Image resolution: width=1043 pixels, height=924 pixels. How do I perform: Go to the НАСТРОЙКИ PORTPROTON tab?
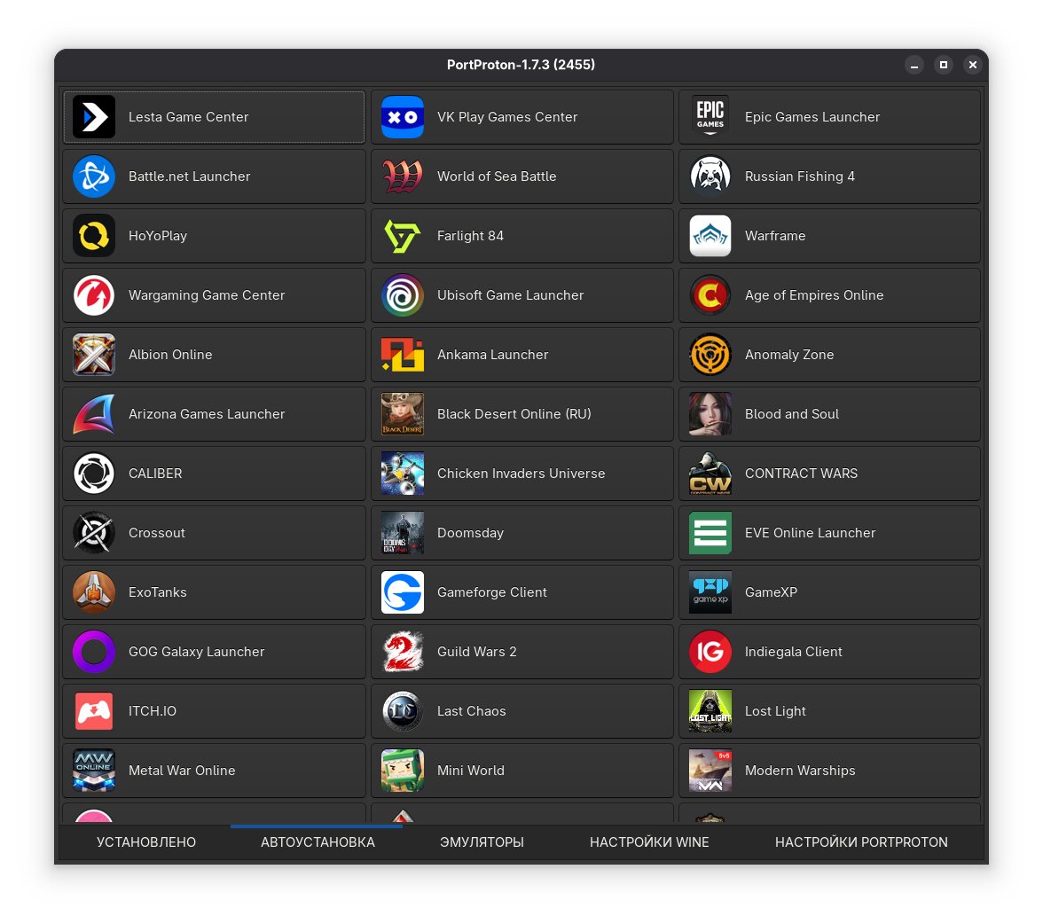point(861,842)
